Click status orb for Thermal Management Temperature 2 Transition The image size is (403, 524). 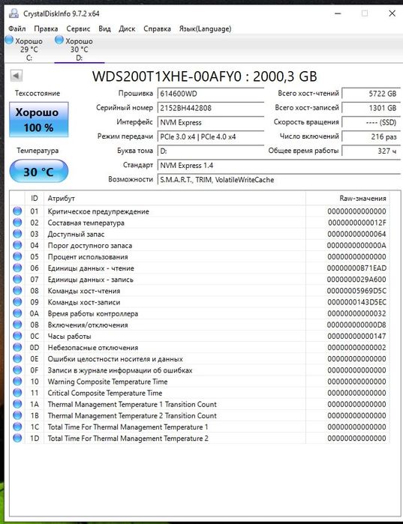pos(17,416)
